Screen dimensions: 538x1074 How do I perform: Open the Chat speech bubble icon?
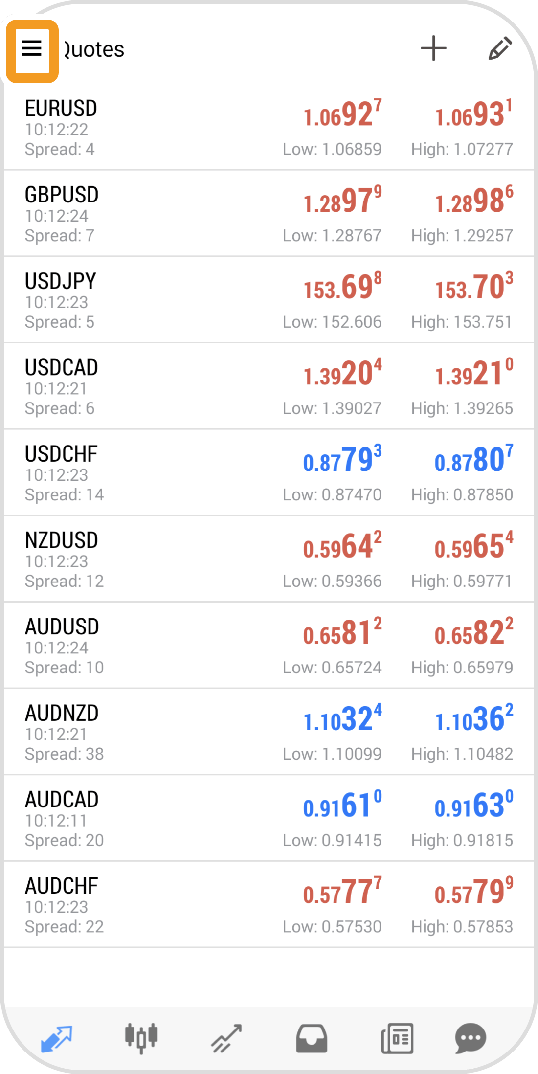coord(470,1038)
